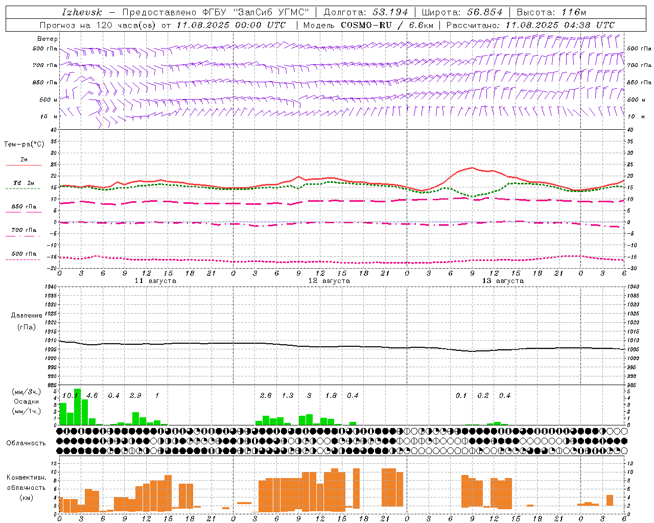Click the "2.9" precipitation total value
Image resolution: width=654 pixels, height=523 pixels.
(135, 395)
